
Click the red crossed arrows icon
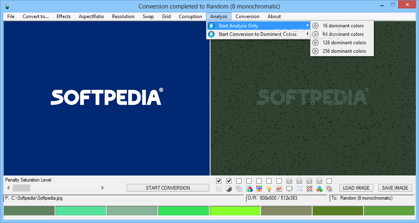309,189
